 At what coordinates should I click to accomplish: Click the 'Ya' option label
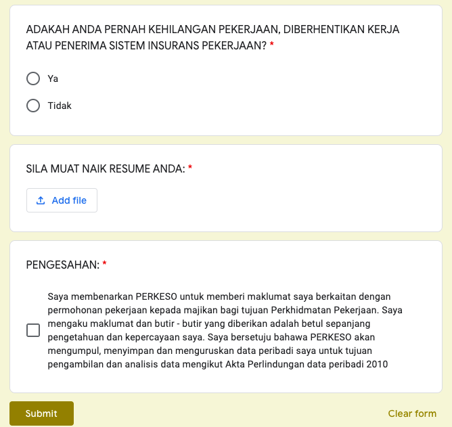[x=53, y=78]
